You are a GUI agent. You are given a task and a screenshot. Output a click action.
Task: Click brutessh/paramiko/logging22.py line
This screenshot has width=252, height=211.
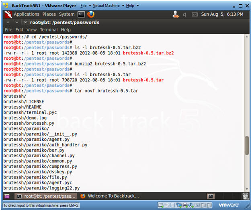(x=42, y=188)
